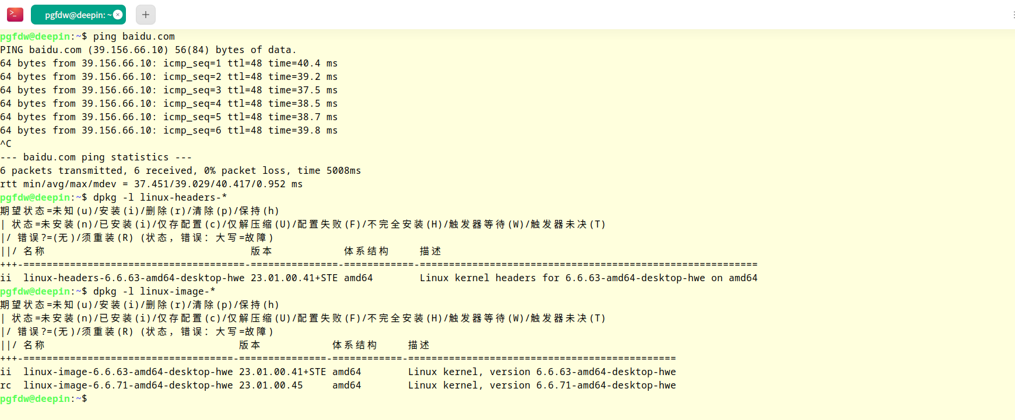Image resolution: width=1015 pixels, height=420 pixels.
Task: Click the icmp_seq=4 ping reply line
Action: [169, 103]
